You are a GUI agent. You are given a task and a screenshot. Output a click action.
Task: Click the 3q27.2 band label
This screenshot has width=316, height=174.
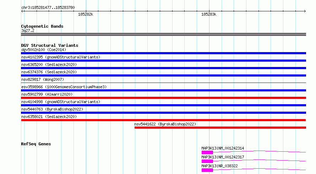click(28, 30)
